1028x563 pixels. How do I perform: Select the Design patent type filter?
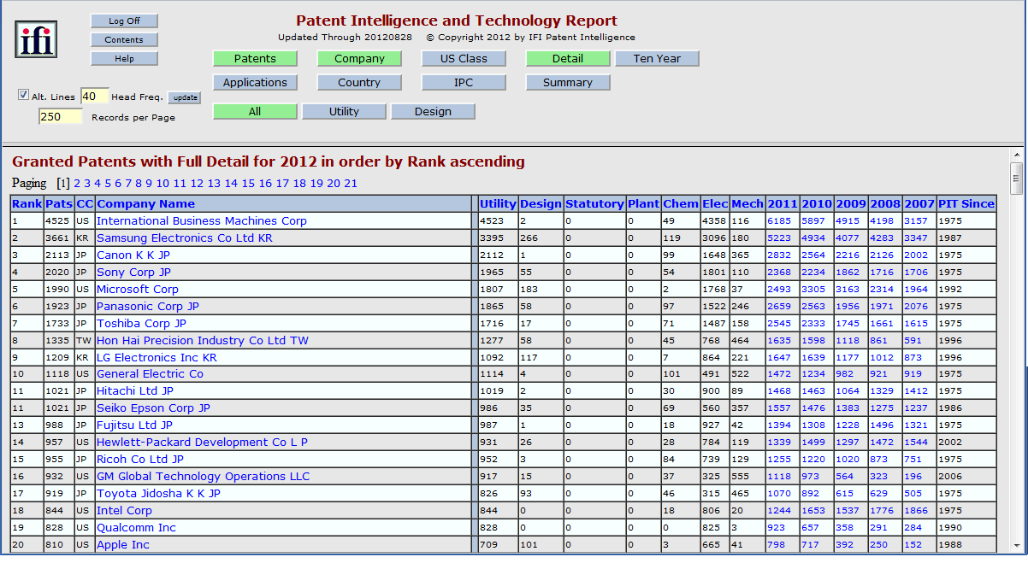[433, 112]
